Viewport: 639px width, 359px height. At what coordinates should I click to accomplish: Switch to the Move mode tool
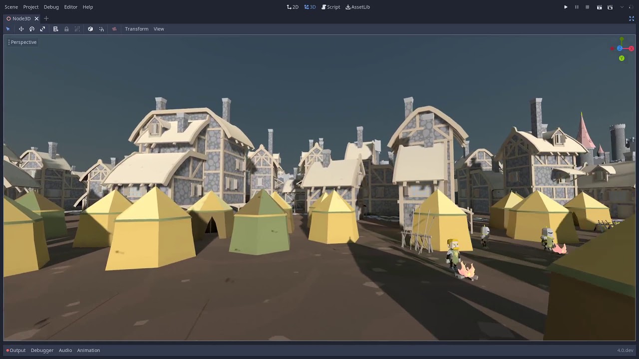[21, 29]
